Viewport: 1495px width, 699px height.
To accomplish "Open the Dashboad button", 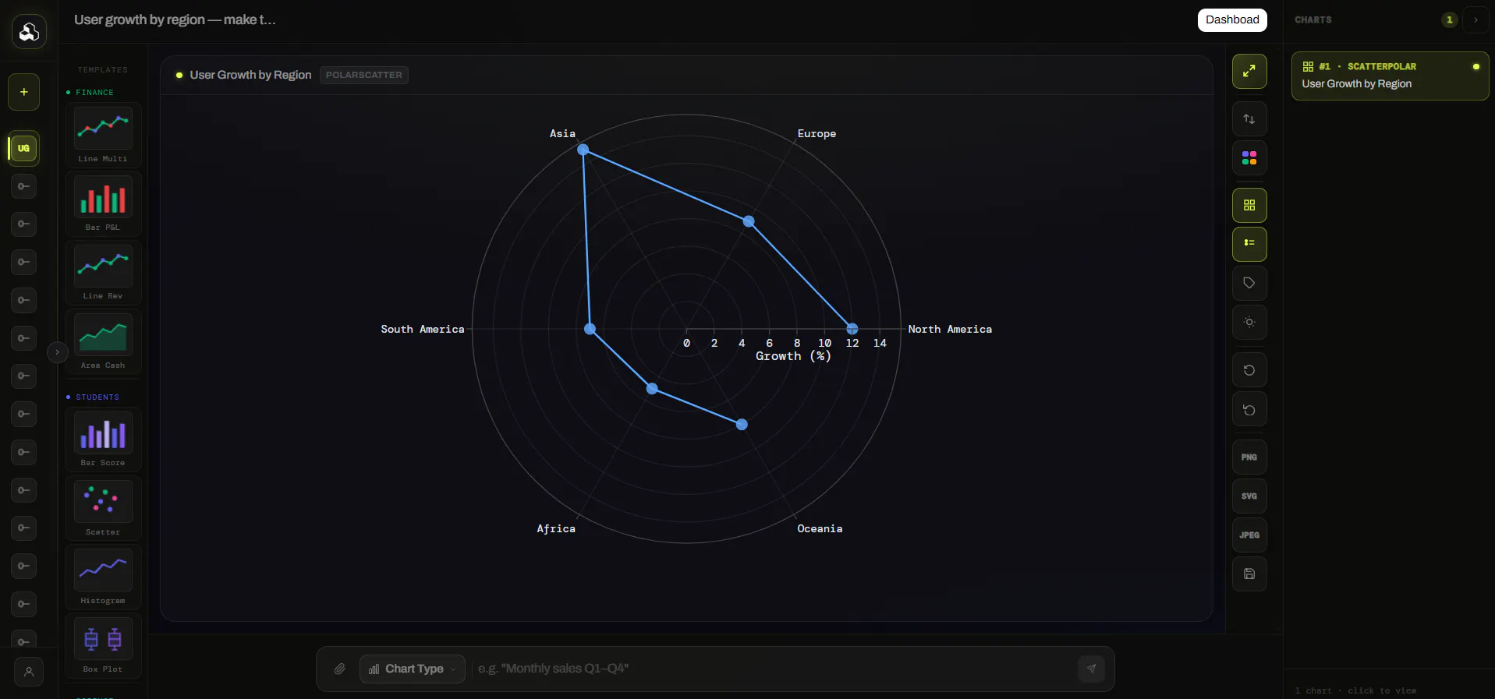I will tap(1232, 20).
